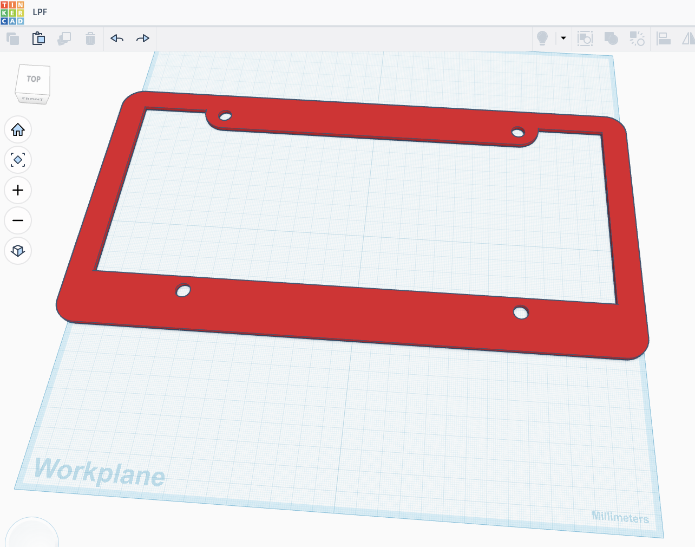
Task: Go to home view
Action: [18, 129]
